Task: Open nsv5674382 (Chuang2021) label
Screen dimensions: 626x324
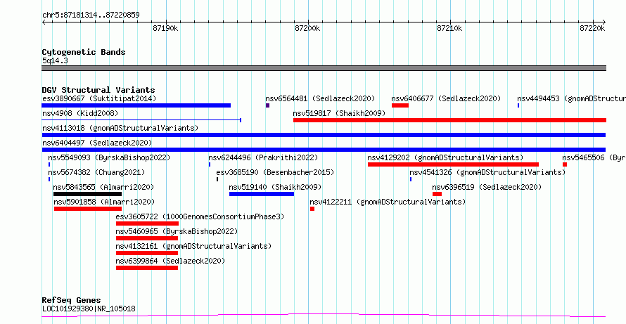Action: pos(96,172)
